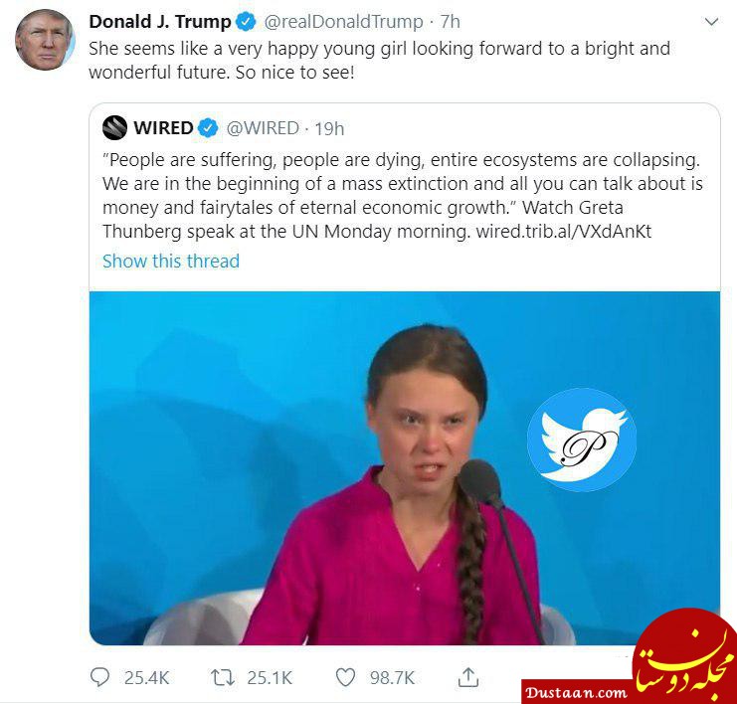Open the wired.trib.al/VXdAnKt link

point(564,232)
